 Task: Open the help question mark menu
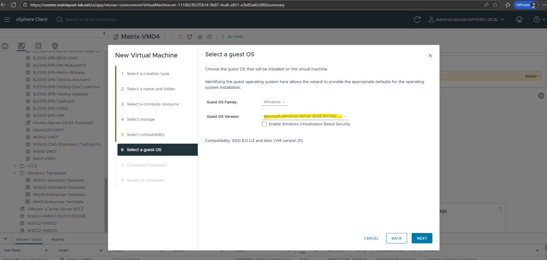coord(539,20)
